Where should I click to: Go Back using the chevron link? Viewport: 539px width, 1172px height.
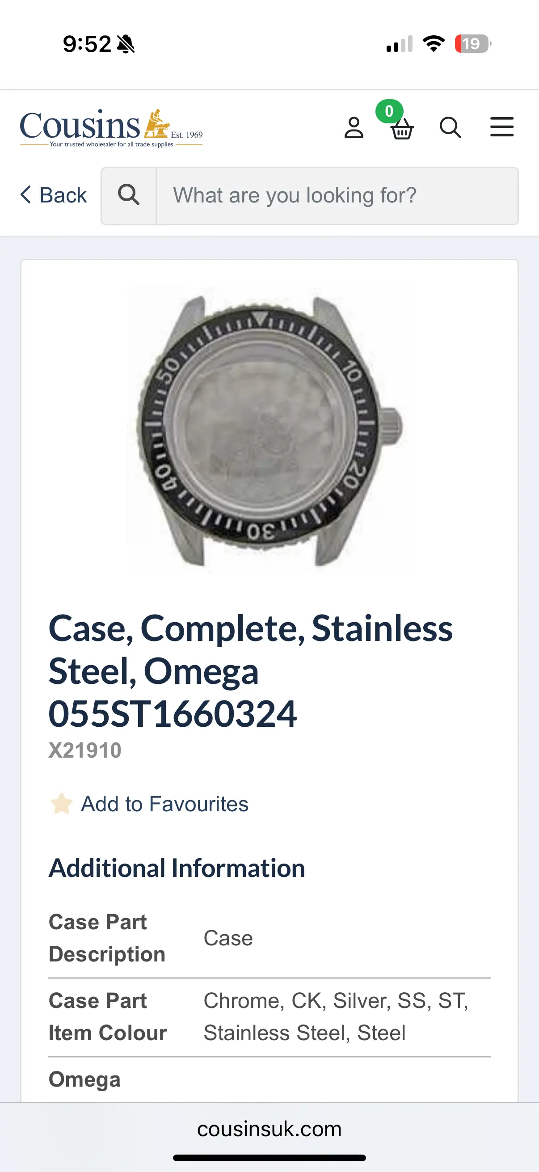pyautogui.click(x=54, y=195)
